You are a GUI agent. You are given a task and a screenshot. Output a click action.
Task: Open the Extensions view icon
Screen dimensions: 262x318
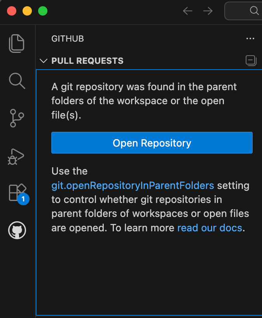pyautogui.click(x=17, y=192)
